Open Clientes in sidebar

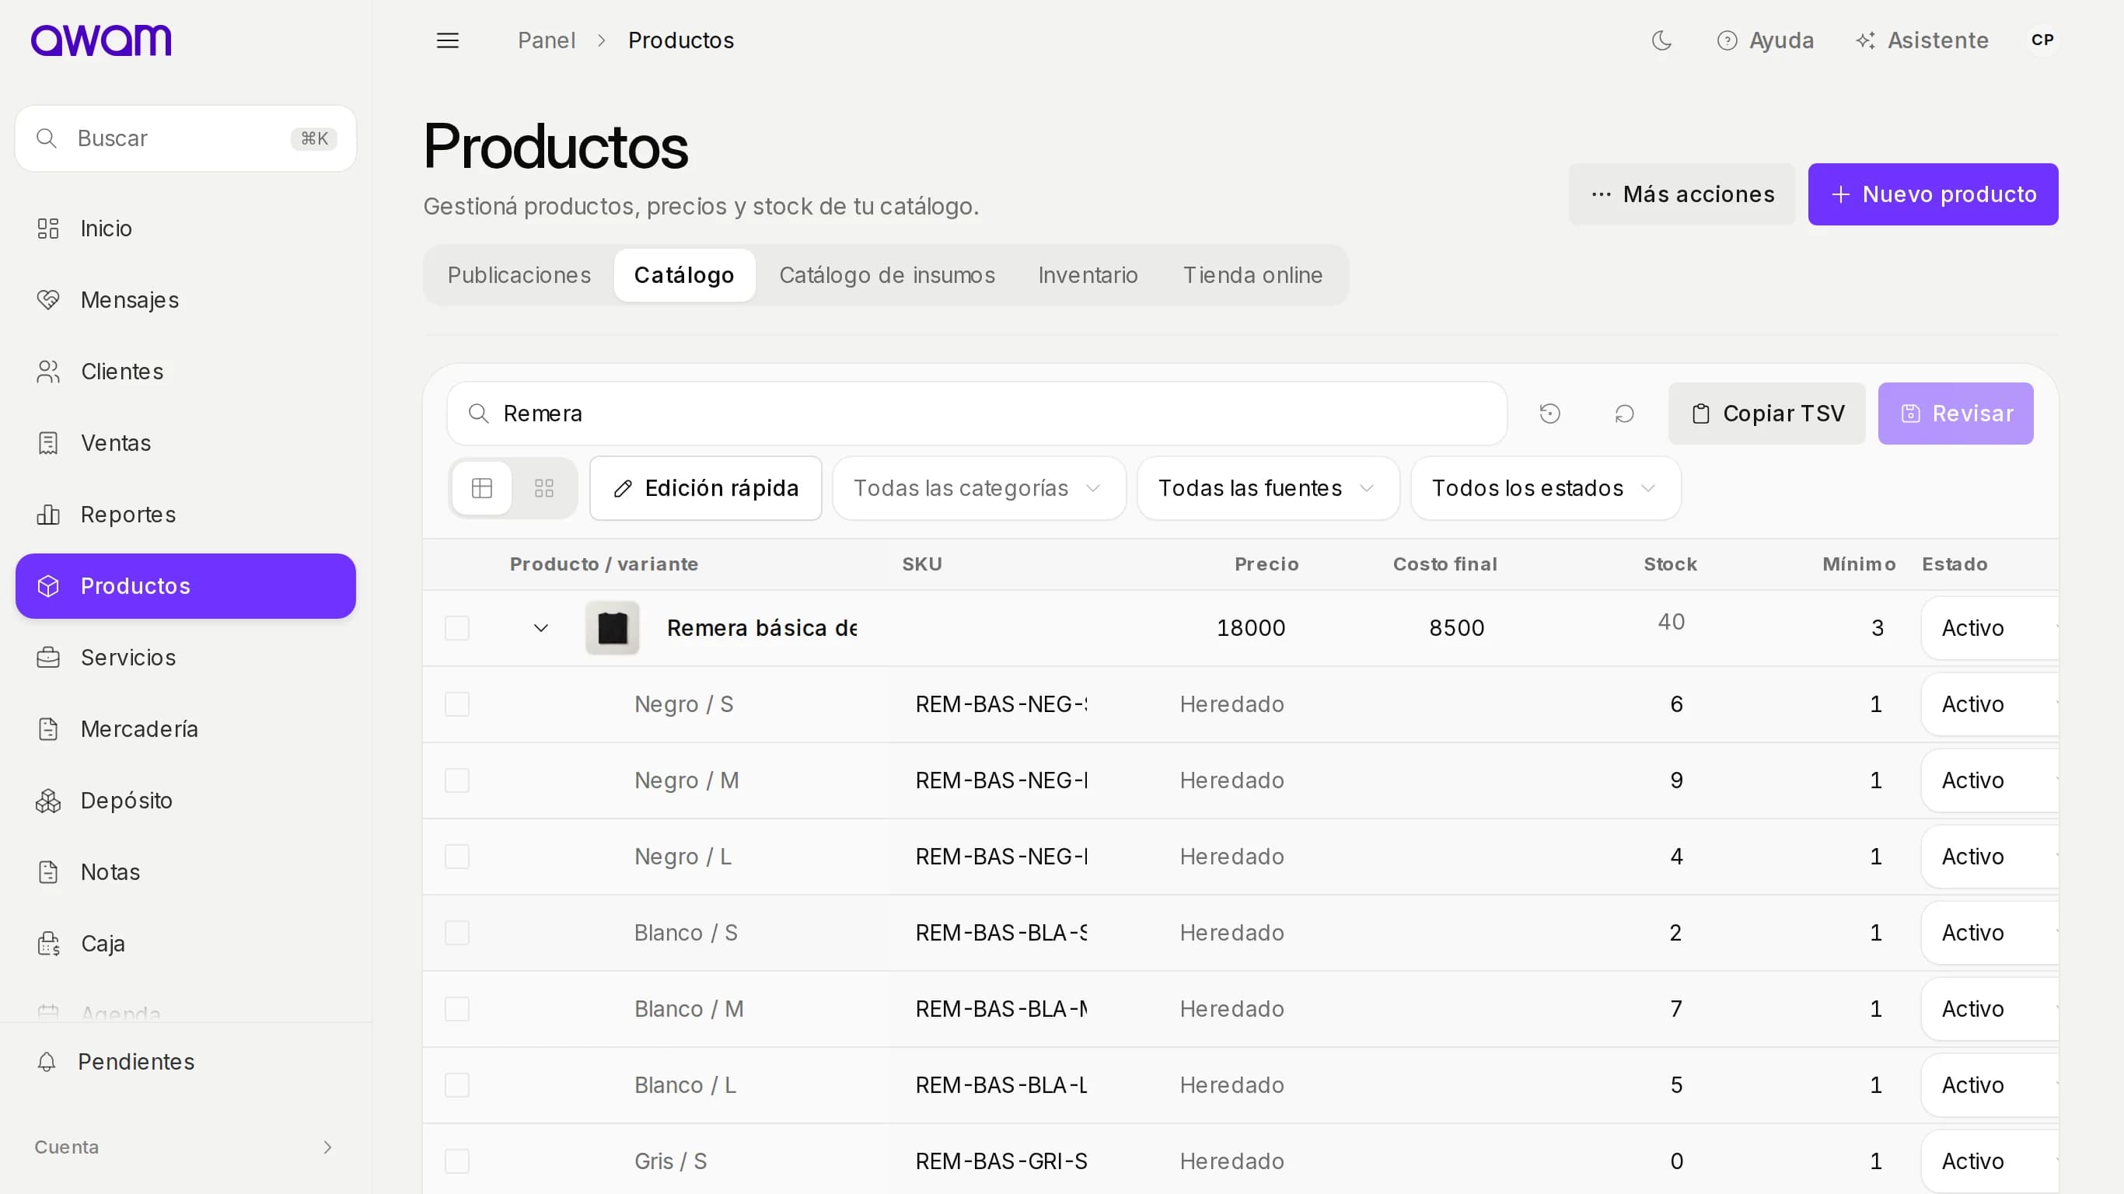(186, 372)
